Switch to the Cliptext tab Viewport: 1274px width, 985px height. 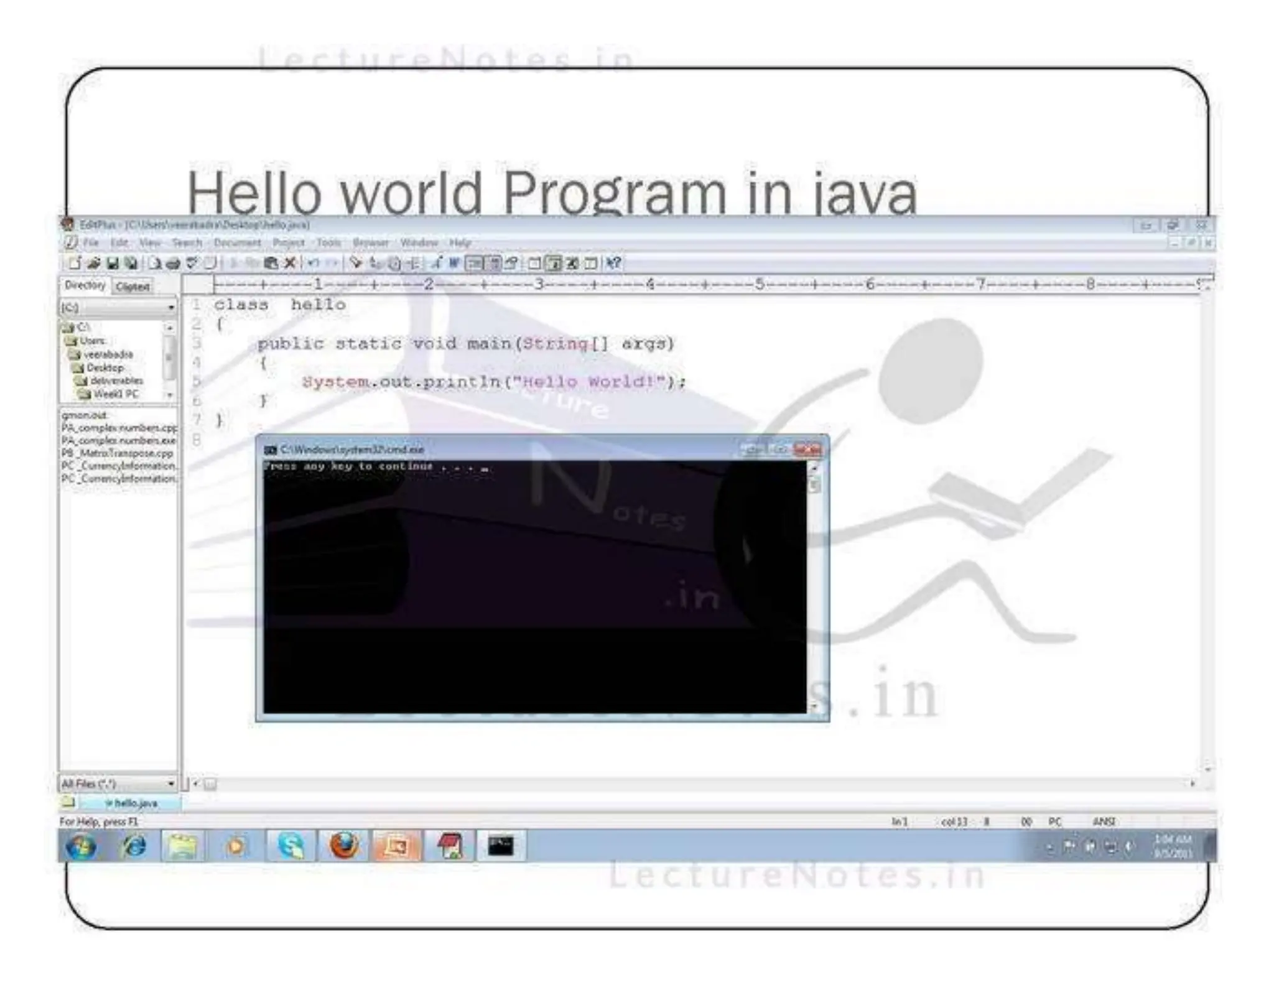[133, 287]
